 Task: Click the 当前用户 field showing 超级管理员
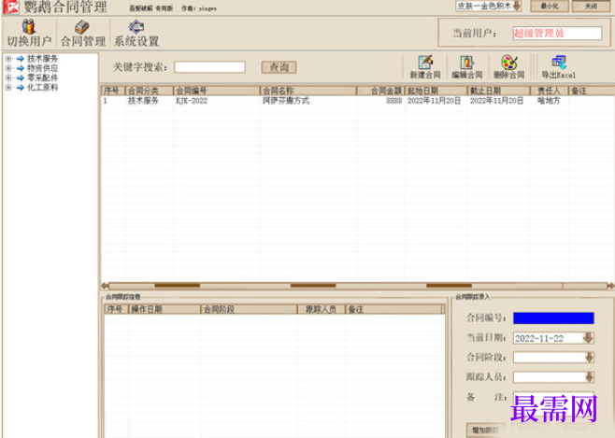click(x=557, y=34)
